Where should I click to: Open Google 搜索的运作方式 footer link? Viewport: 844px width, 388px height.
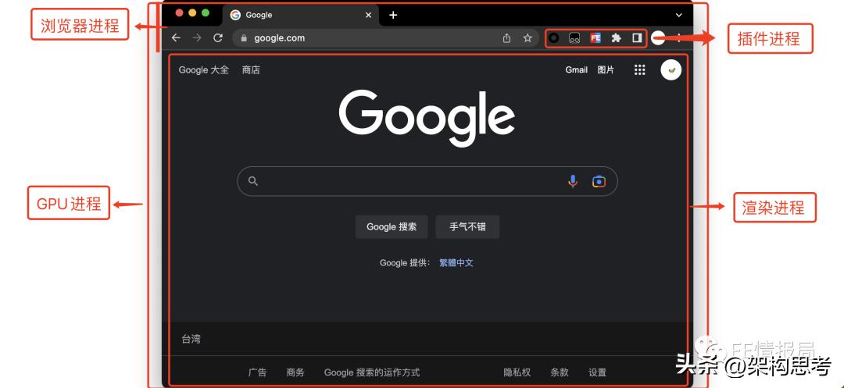coord(371,372)
